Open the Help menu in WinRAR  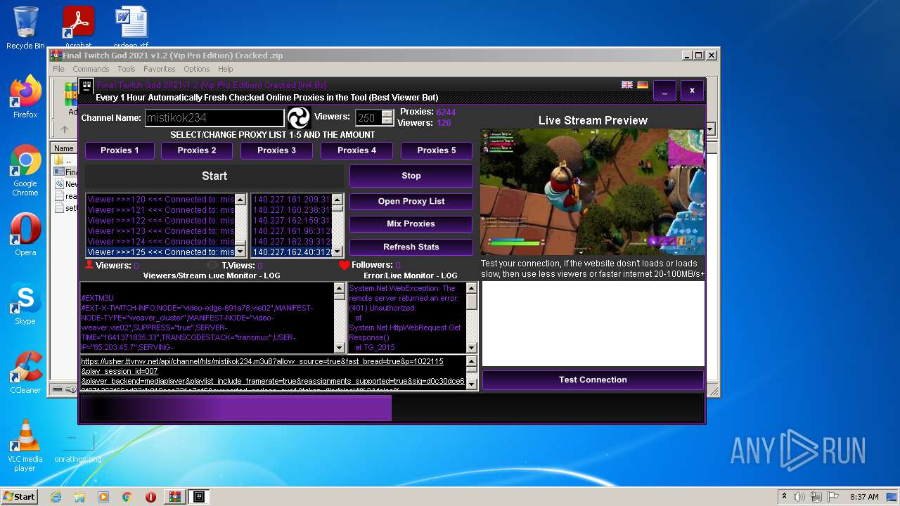[x=225, y=69]
